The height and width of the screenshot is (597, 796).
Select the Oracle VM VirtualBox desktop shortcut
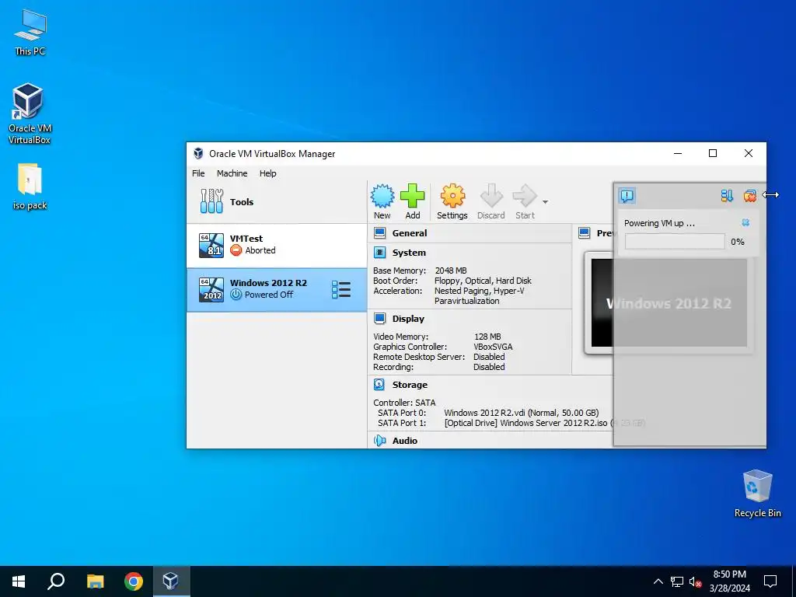tap(30, 114)
